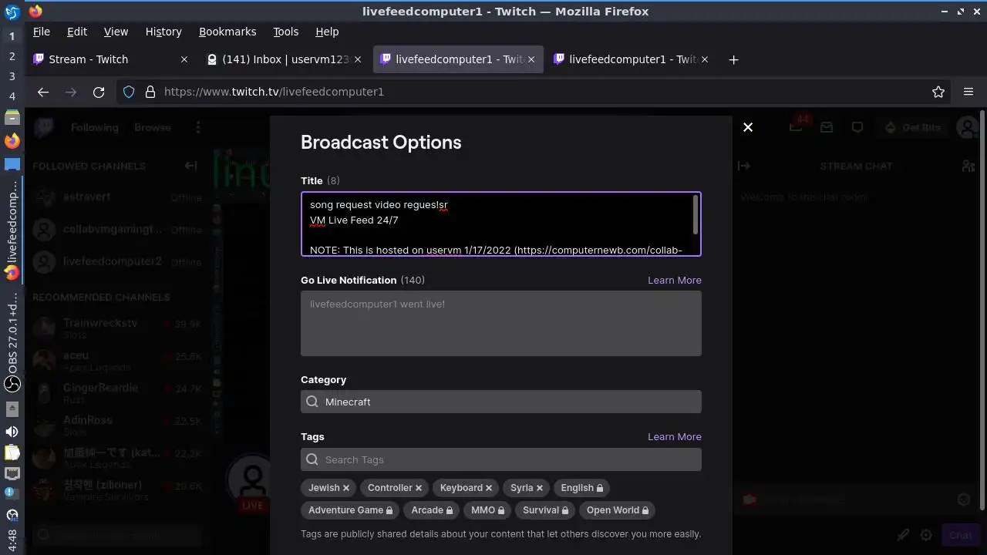Open the Tools menu
The image size is (987, 555).
click(x=285, y=32)
